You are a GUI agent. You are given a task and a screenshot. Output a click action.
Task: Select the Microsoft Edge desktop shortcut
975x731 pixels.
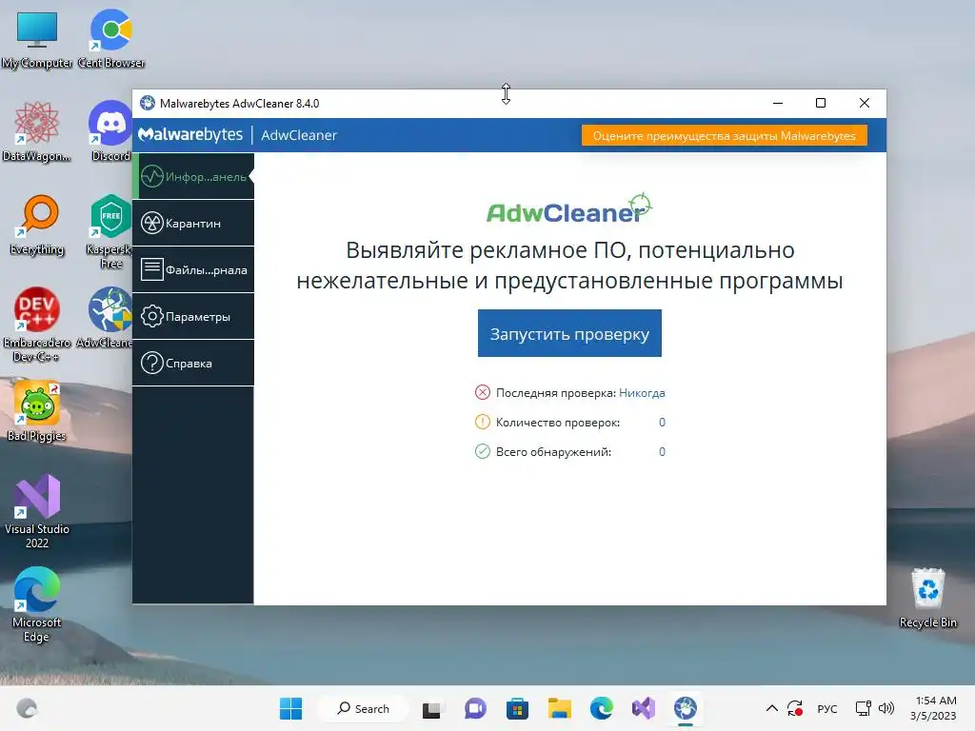37,604
